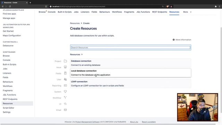Switch to the Jobs tab
222x125 pixels.
[76, 12]
